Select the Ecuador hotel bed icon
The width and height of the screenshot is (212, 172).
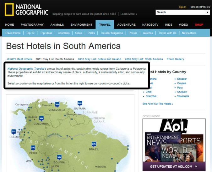(x=14, y=132)
